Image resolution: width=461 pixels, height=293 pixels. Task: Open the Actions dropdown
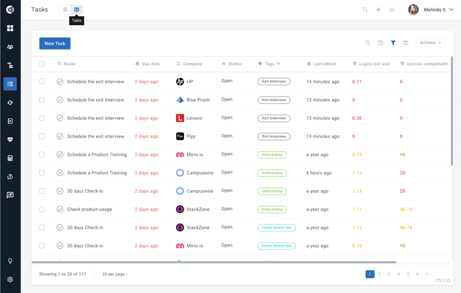coord(430,43)
